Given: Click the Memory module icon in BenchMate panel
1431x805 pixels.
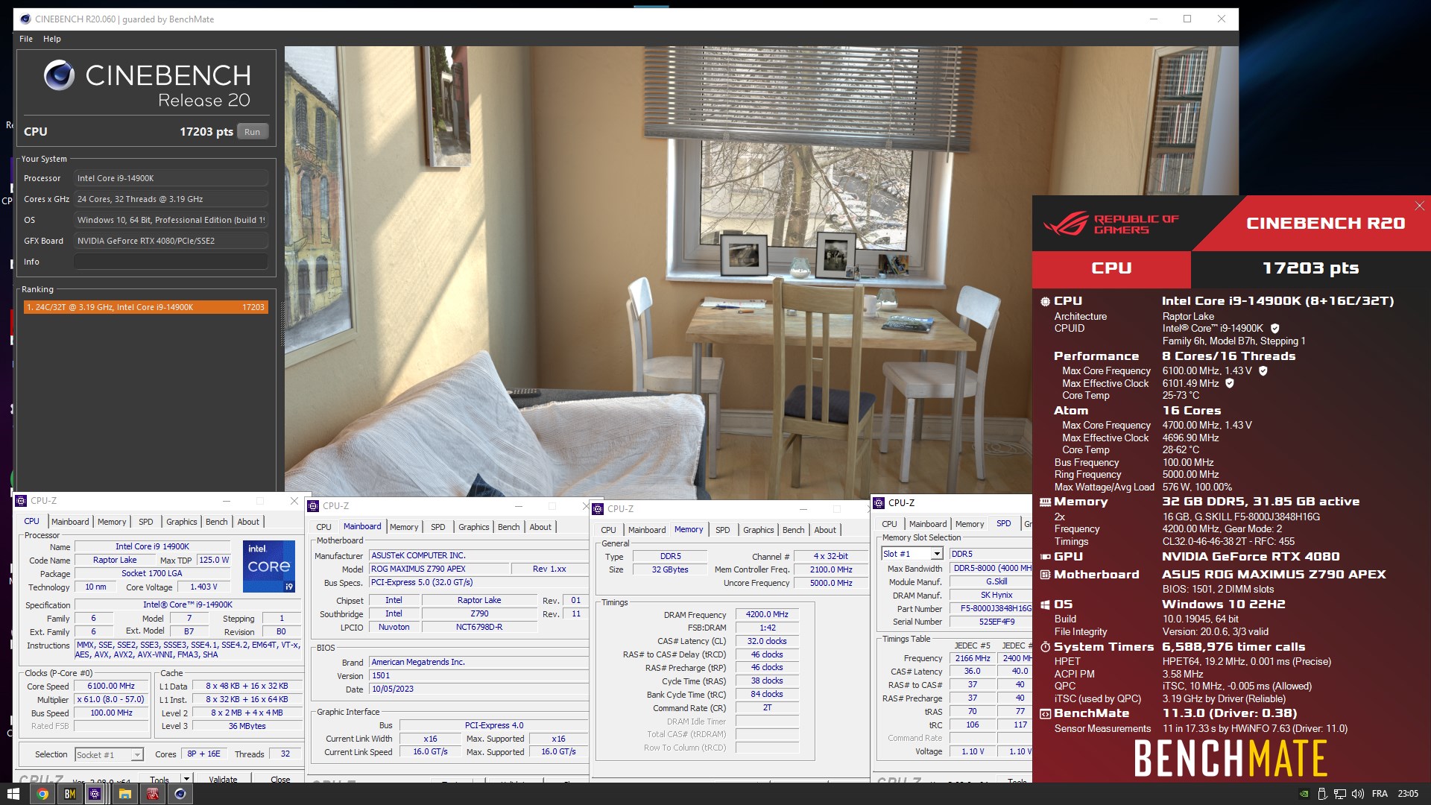Looking at the screenshot, I should tap(1046, 502).
